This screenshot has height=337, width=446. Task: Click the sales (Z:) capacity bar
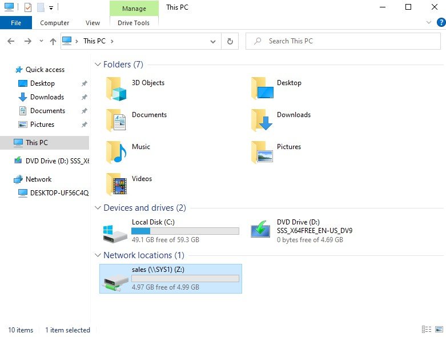coord(185,278)
